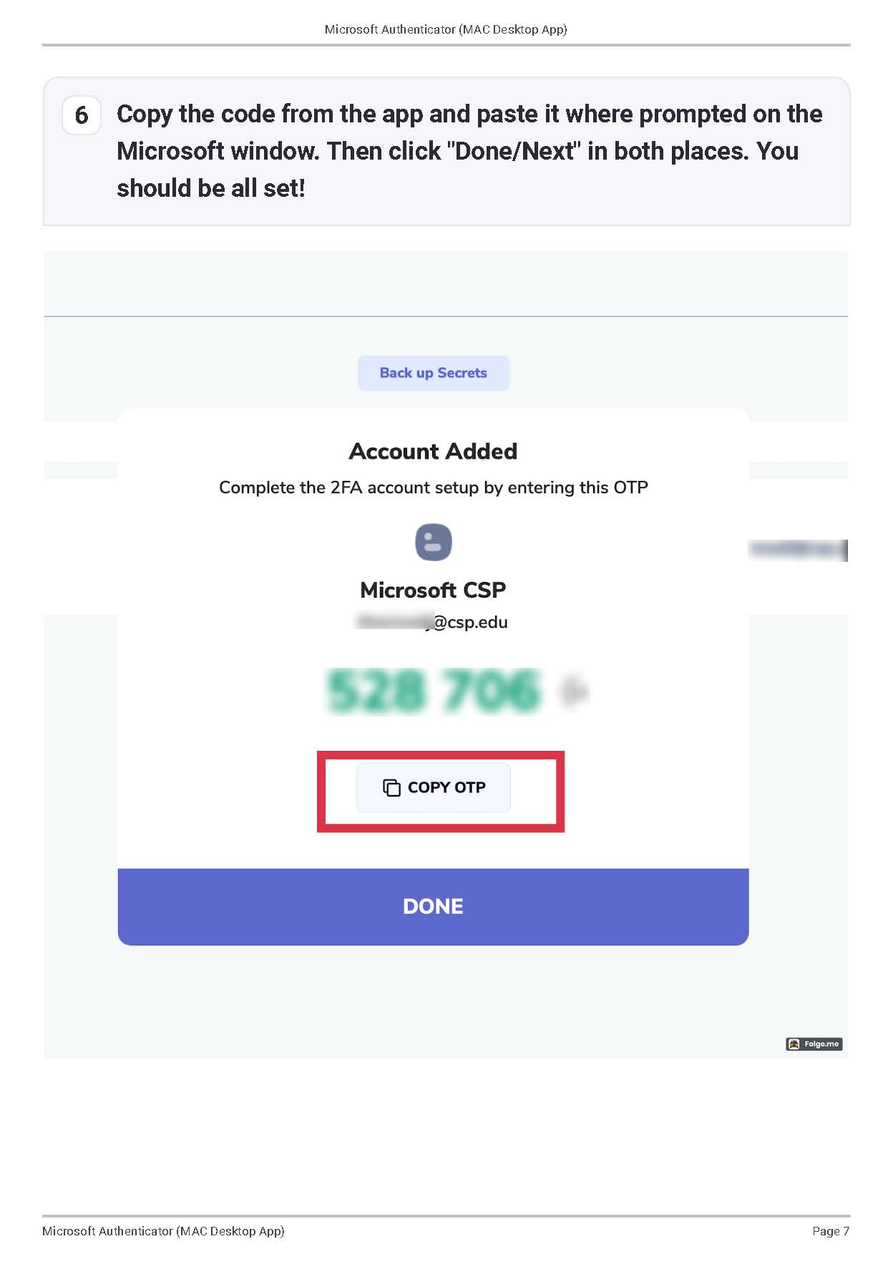Viewport: 893px width, 1264px height.
Task: Click the page header title at top
Action: click(x=446, y=29)
